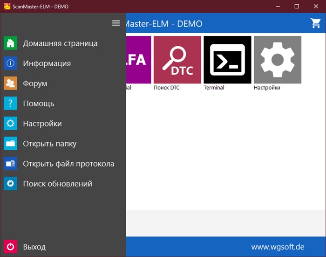Open Домашняя страница menu entry
Viewport: 326px width, 257px height.
(60, 43)
